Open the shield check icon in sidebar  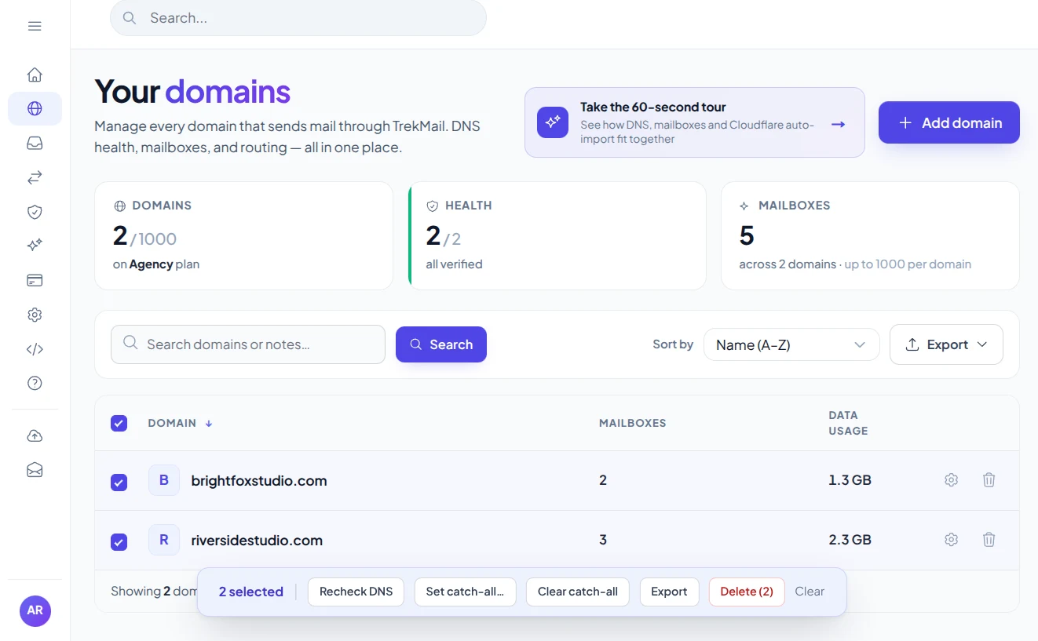[x=35, y=212]
